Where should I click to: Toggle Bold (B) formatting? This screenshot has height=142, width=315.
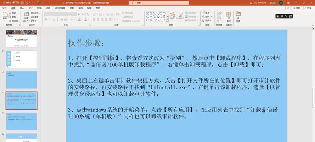tap(46, 20)
